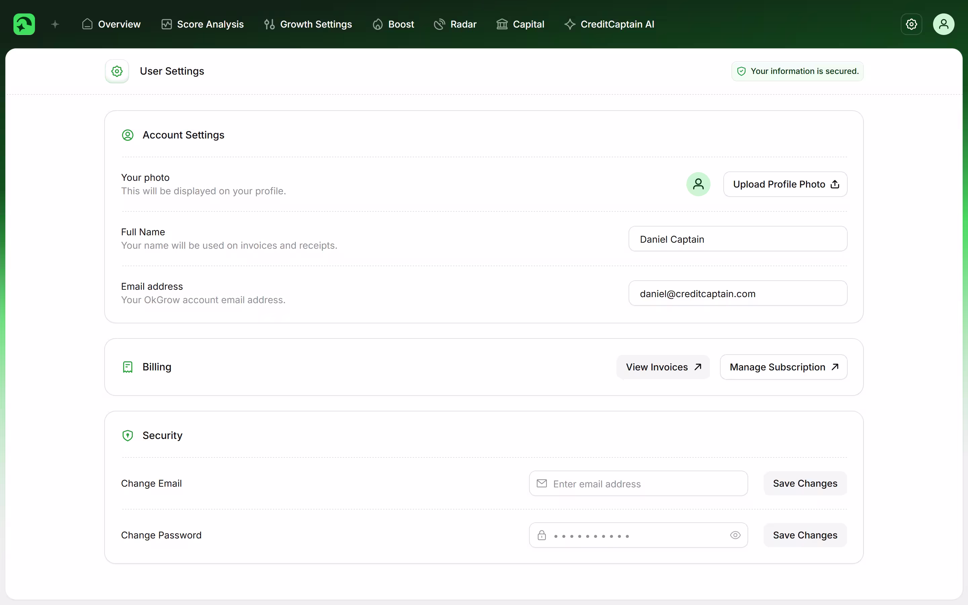Click the Radar satellite icon
968x605 pixels.
(x=439, y=25)
